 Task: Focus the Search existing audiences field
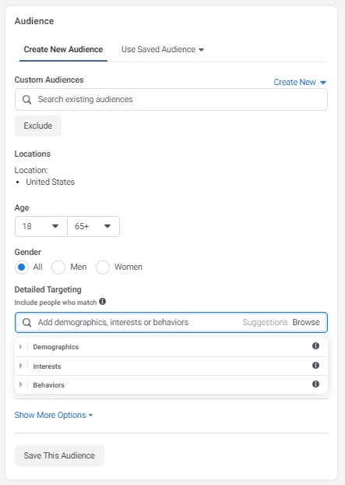point(171,100)
